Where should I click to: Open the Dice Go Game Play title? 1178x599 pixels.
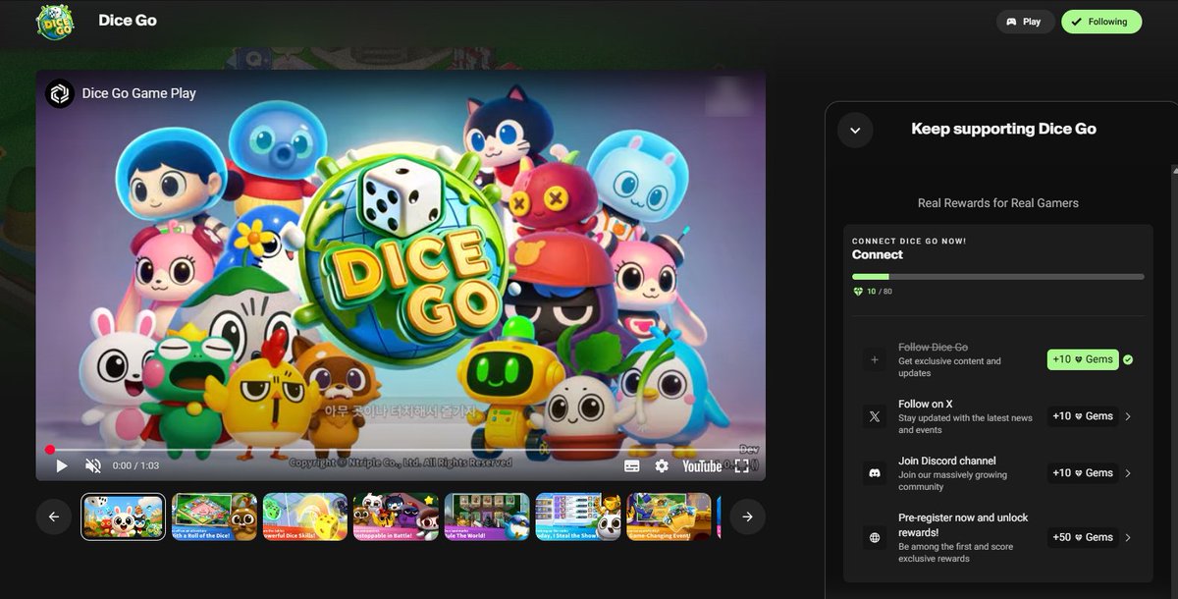click(139, 93)
